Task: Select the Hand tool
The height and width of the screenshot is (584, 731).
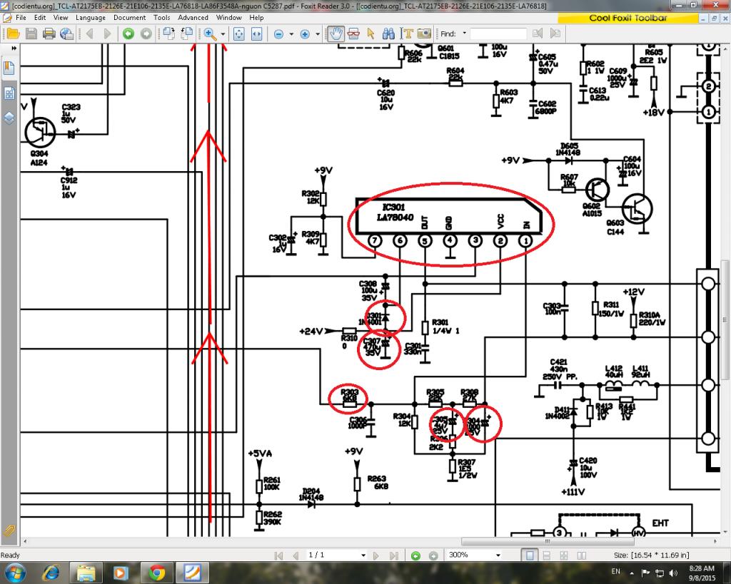Action: click(x=336, y=34)
